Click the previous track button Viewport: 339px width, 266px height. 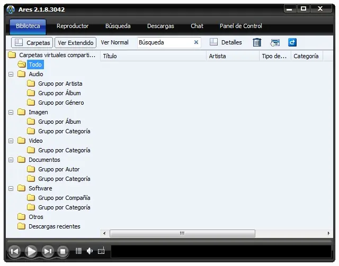coord(14,251)
